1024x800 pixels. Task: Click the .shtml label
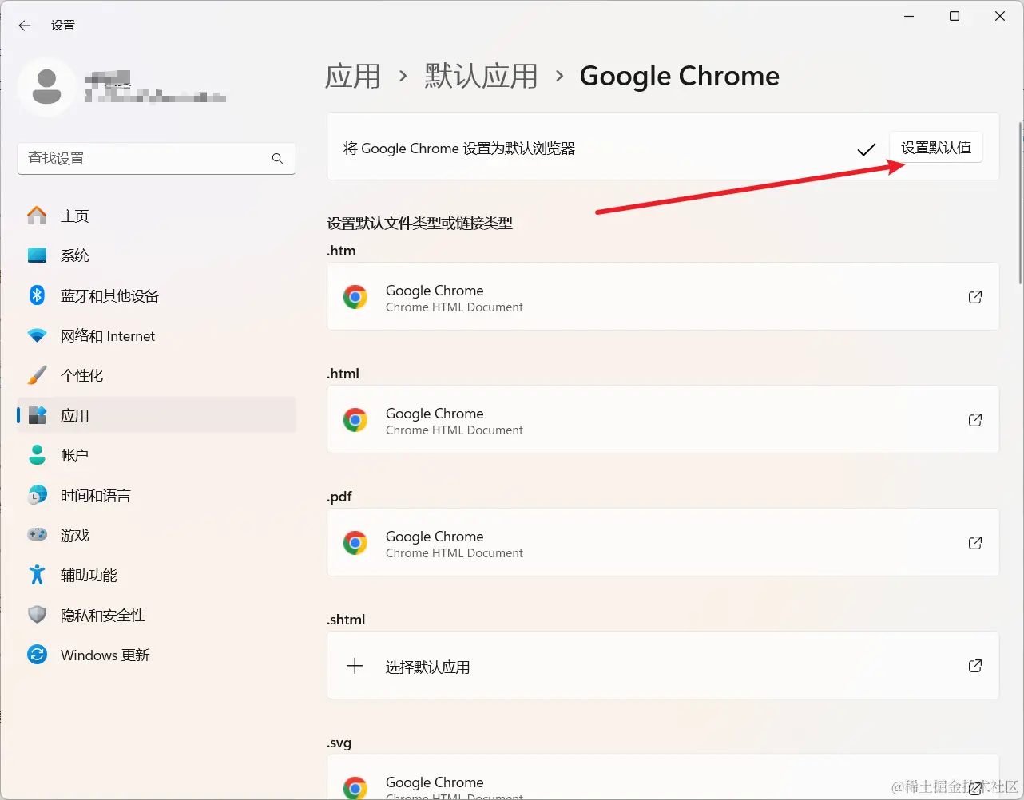pyautogui.click(x=346, y=620)
